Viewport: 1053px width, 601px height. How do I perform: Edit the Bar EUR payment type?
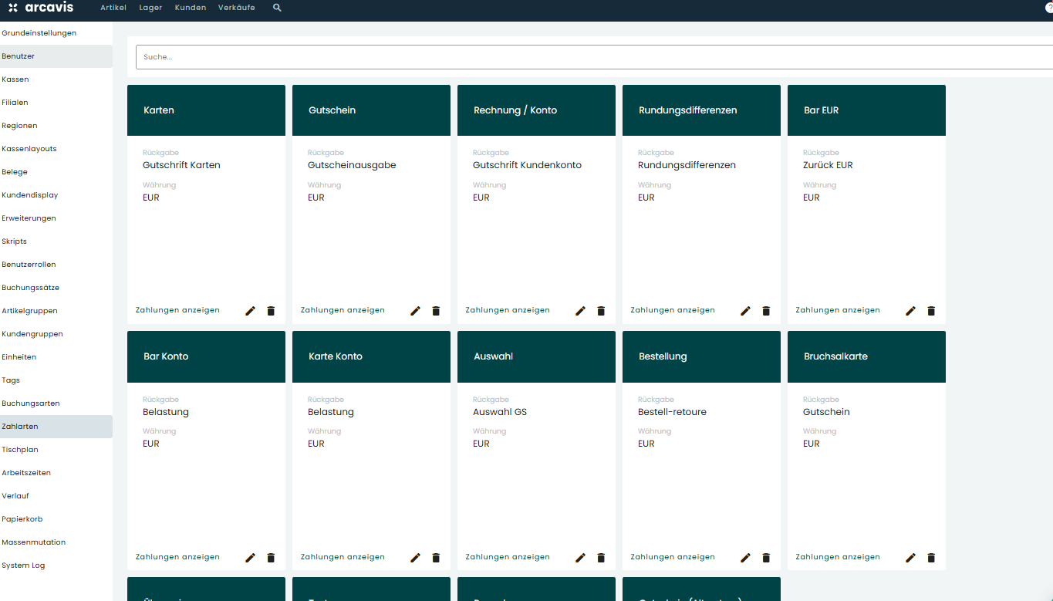tap(910, 311)
